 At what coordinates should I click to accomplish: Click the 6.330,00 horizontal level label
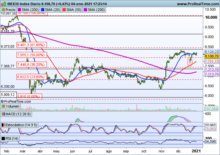point(8,87)
